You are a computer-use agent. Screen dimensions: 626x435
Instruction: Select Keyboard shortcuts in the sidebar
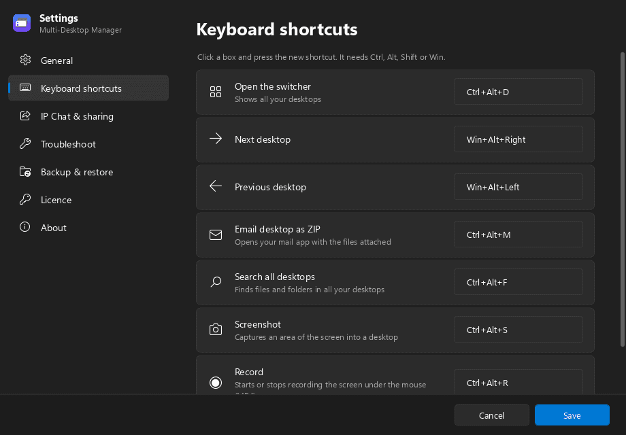point(88,88)
